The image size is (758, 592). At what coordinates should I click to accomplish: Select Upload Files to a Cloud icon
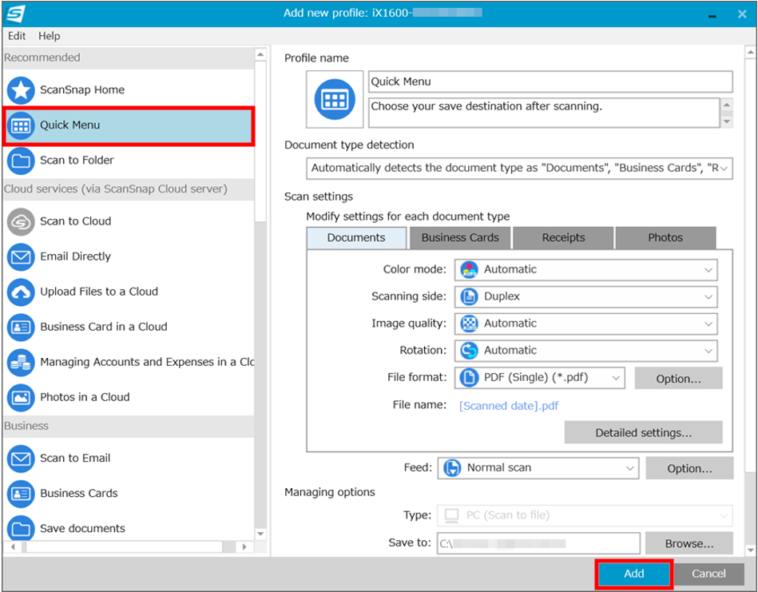[21, 292]
